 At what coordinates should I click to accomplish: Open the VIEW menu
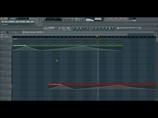coord(17,22)
